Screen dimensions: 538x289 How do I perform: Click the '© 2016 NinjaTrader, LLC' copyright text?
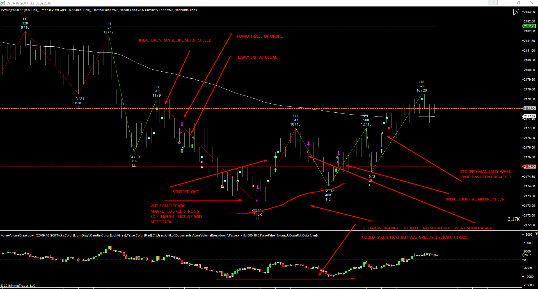coord(18,286)
